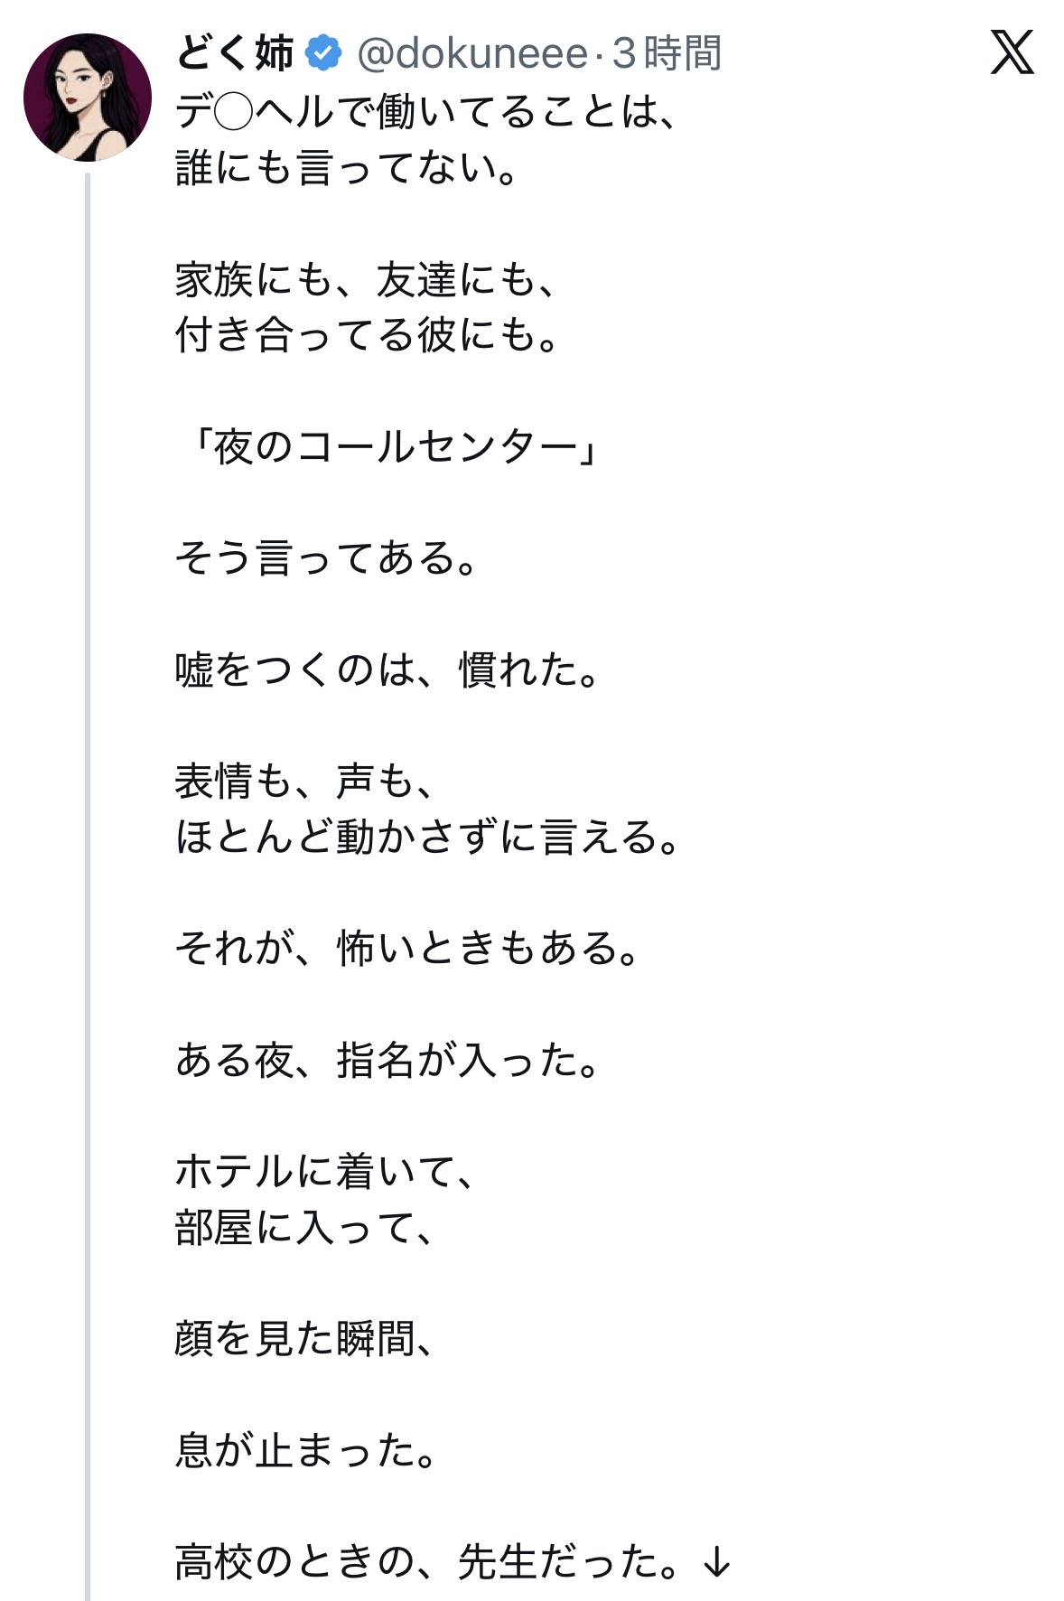Click the text それが、怖いときもある。
Screen dimensions: 1064x1601
pyautogui.click(x=406, y=949)
